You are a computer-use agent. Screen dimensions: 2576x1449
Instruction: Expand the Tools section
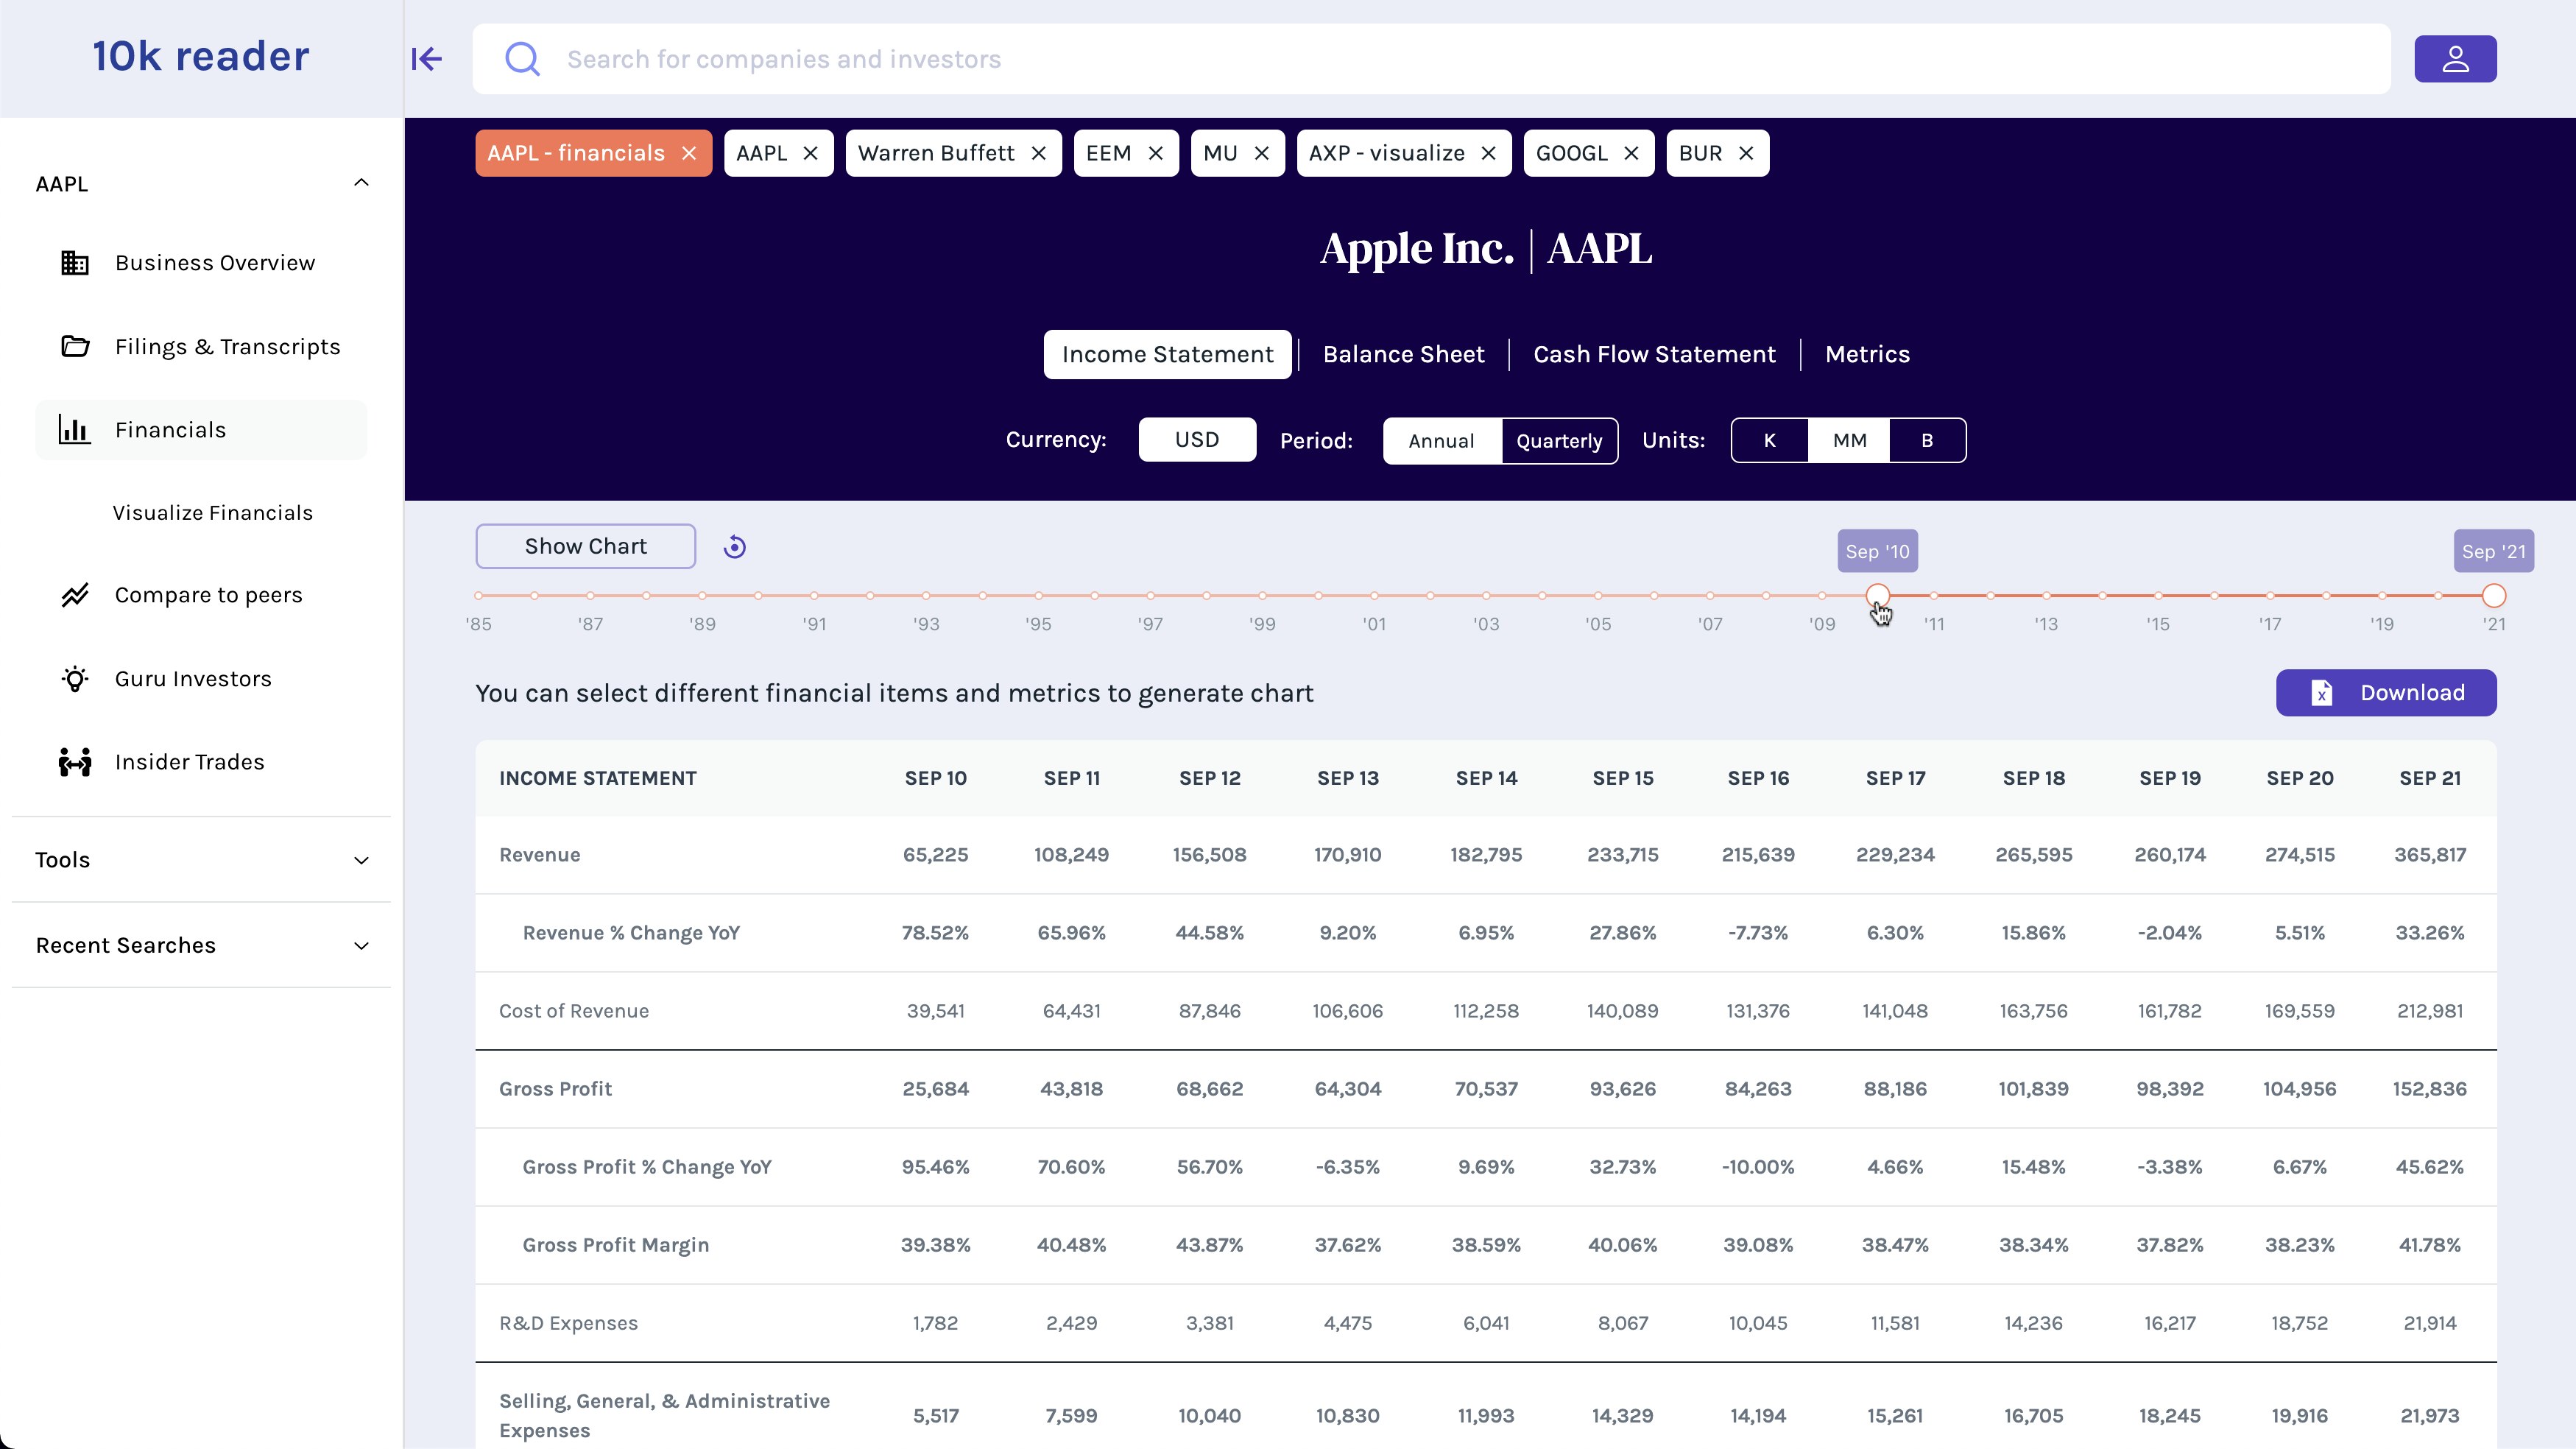point(361,860)
